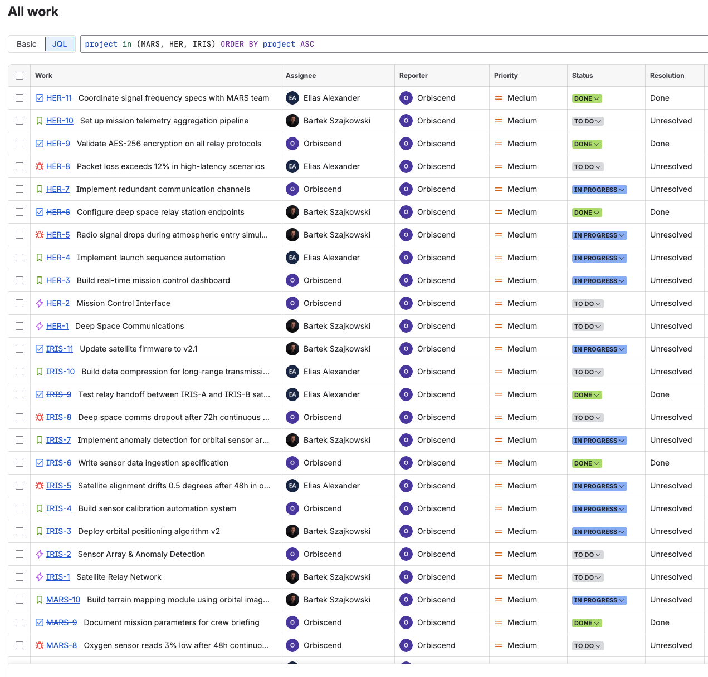
Task: Open TO DO status dropdown for IRIS-1
Action: 588,577
